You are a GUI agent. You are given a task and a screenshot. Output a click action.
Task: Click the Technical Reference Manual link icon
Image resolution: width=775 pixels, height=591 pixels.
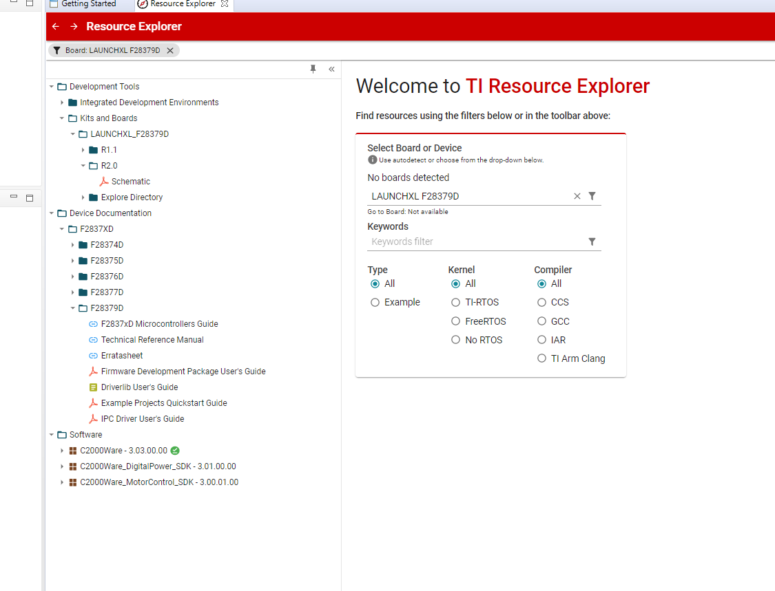point(93,340)
